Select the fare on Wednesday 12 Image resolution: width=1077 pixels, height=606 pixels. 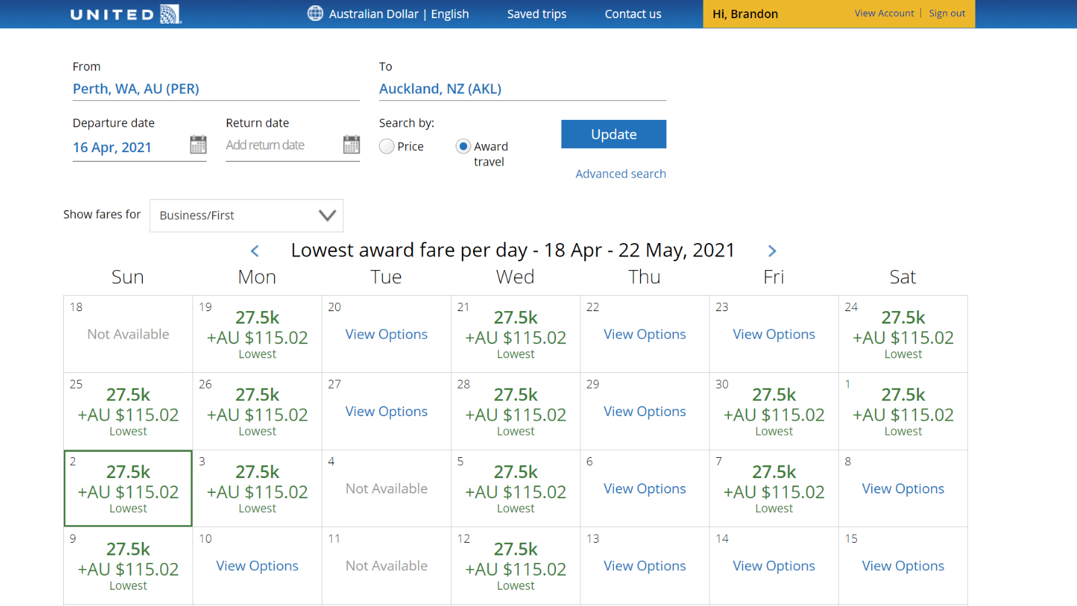click(x=516, y=566)
